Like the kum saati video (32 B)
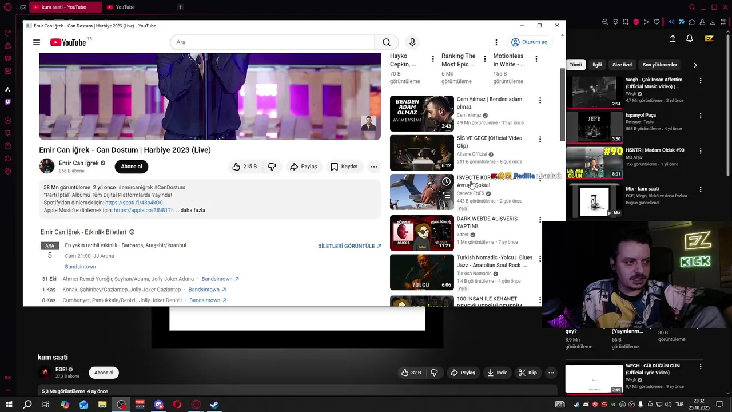732x412 pixels. [x=412, y=373]
